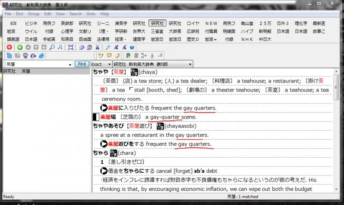Screen dimensions: 344x205
Task: Select the 英辞郎 dictionary button
Action: (67, 23)
